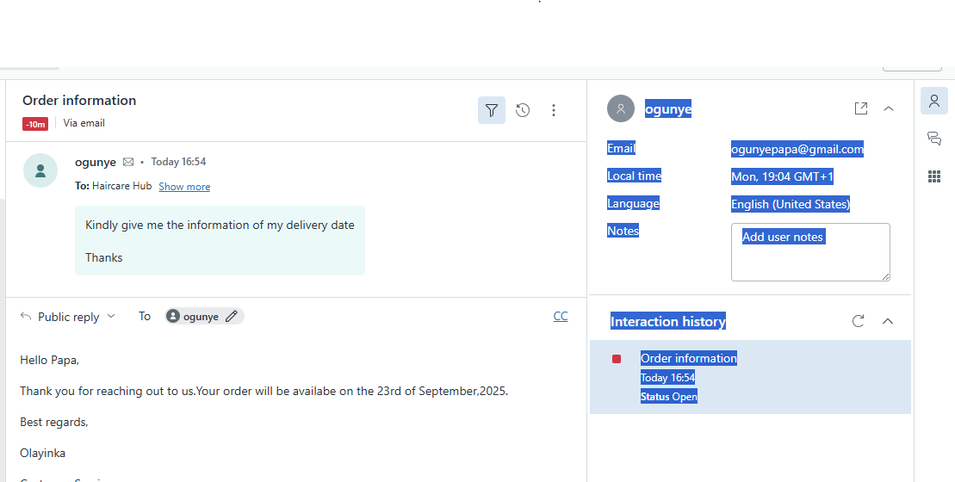Open ticket events history clock icon
The height and width of the screenshot is (482, 955).
coord(523,110)
